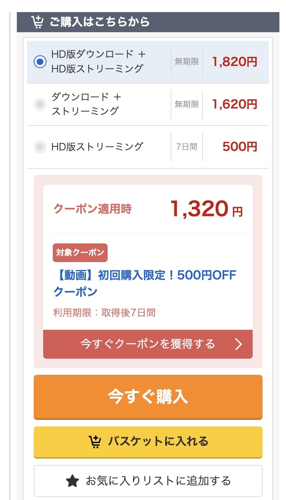
Task: Open the 初回購入限定!500円OFF クーポン link
Action: (x=145, y=283)
